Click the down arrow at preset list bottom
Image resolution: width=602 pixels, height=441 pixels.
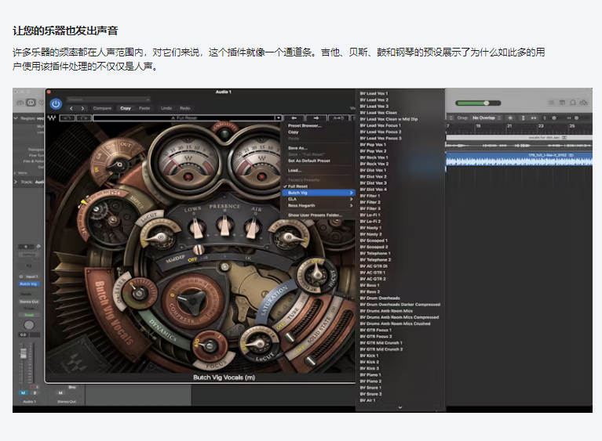[x=400, y=407]
